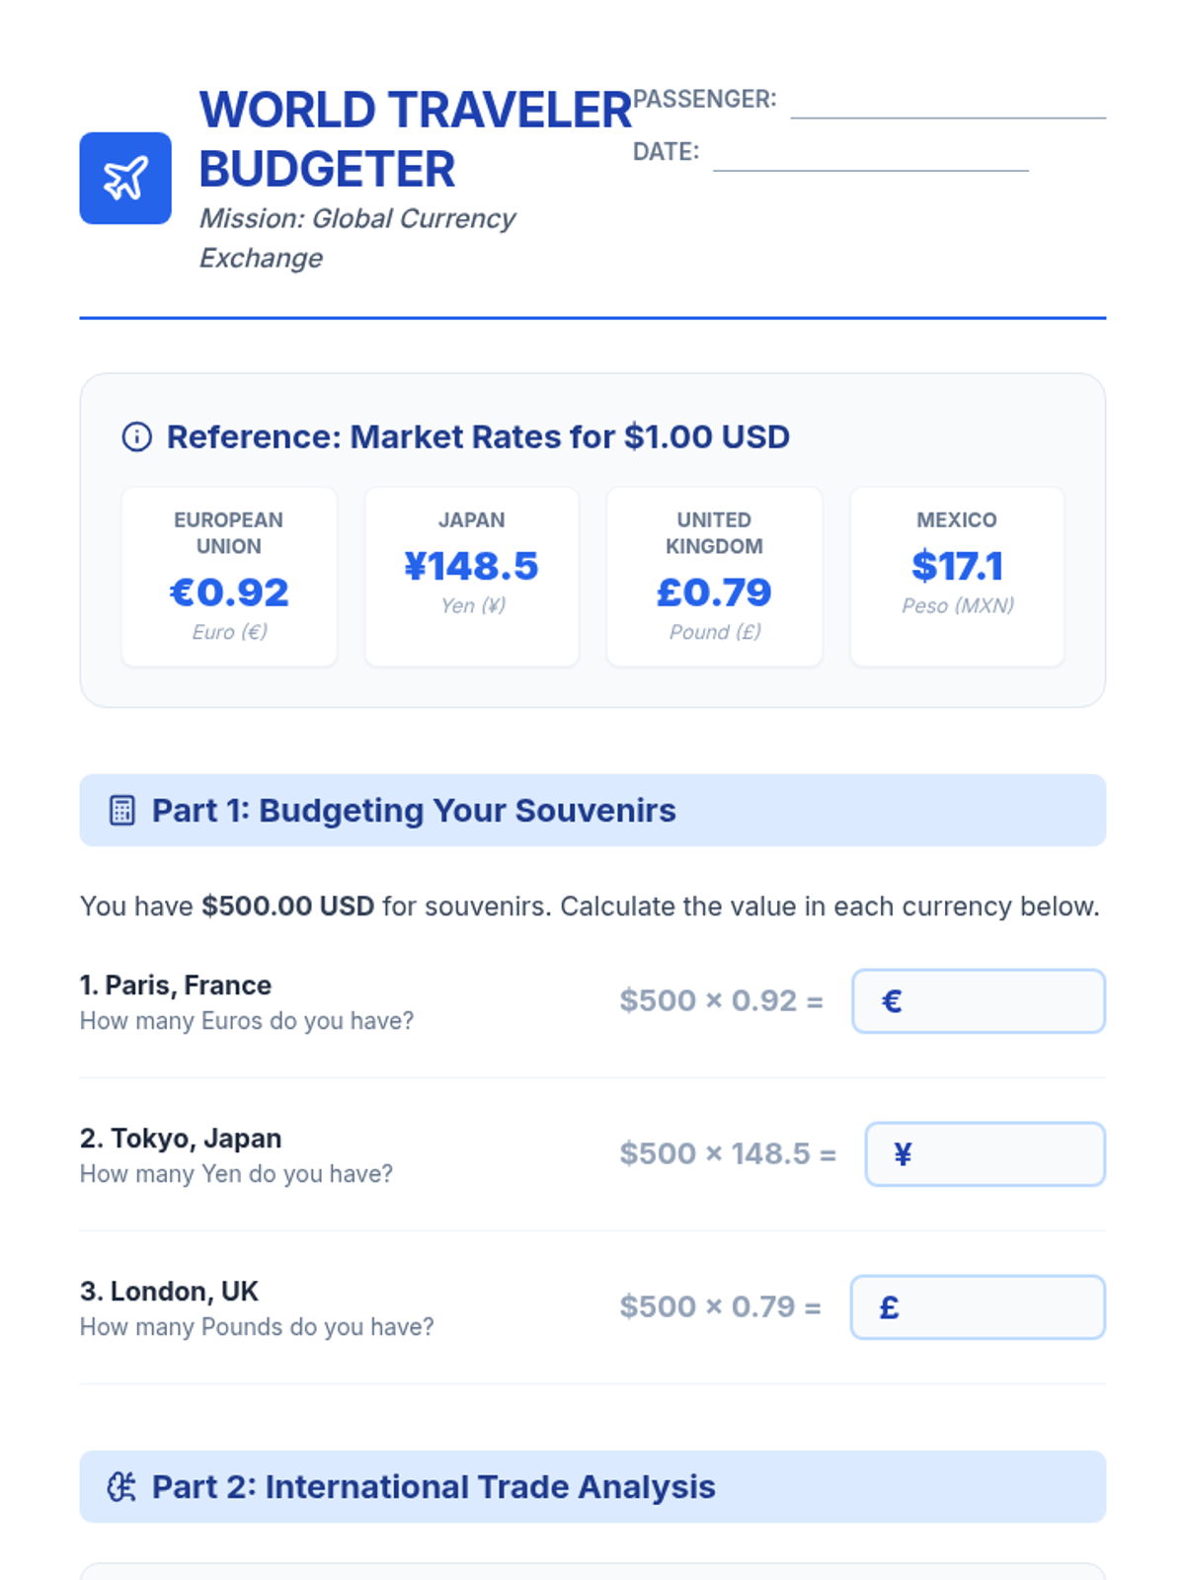Click the United Kingdom £0.79 rate card

pyautogui.click(x=714, y=577)
